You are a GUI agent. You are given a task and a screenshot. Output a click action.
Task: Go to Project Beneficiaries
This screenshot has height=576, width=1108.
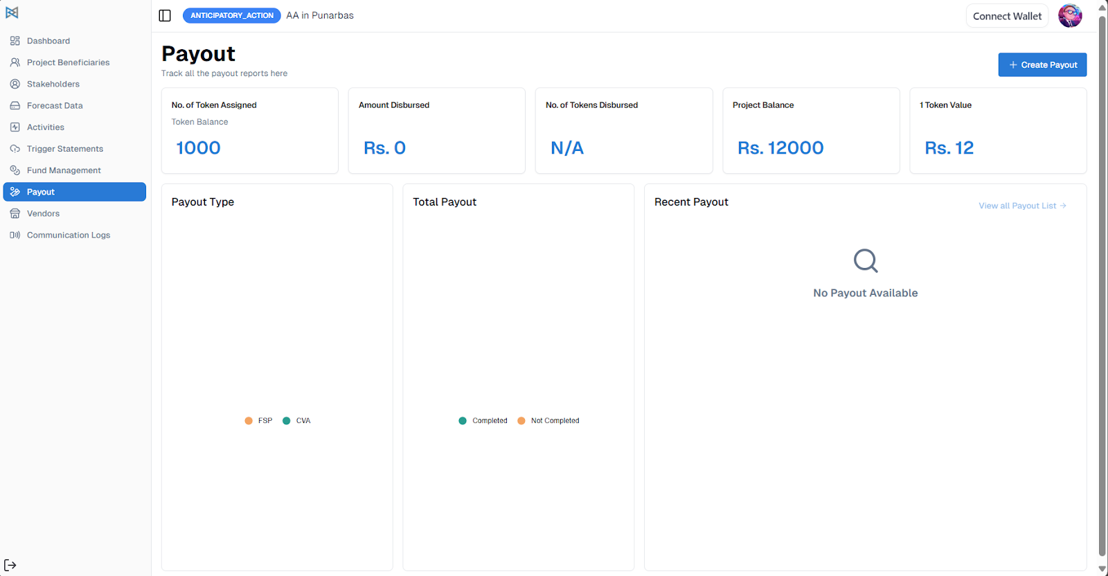pos(74,62)
